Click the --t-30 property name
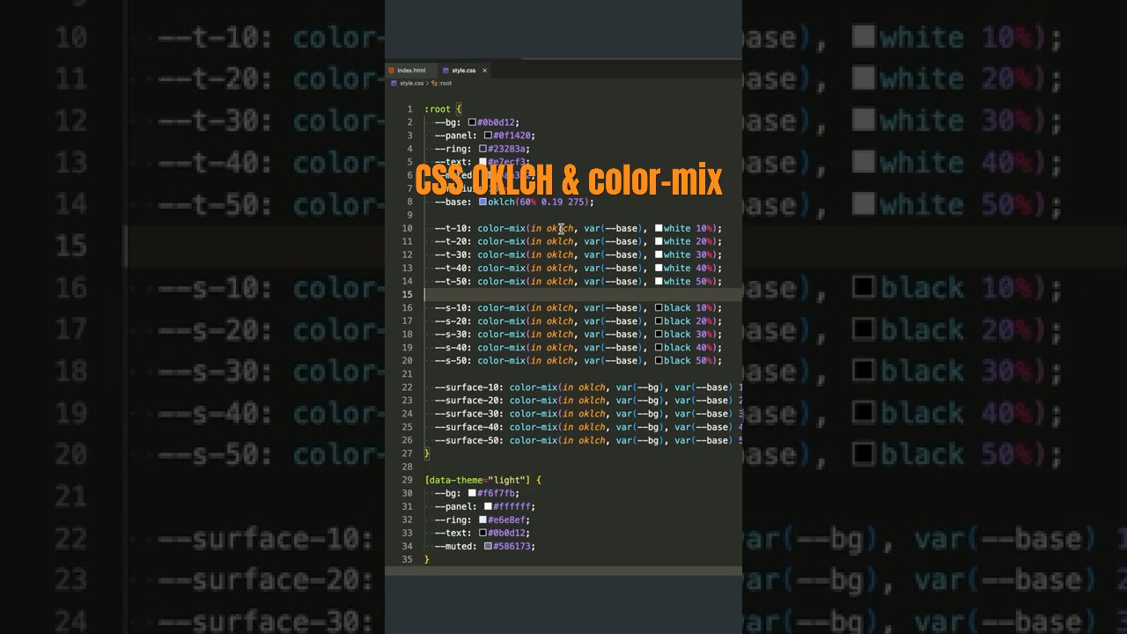Viewport: 1127px width, 634px height. pos(453,254)
